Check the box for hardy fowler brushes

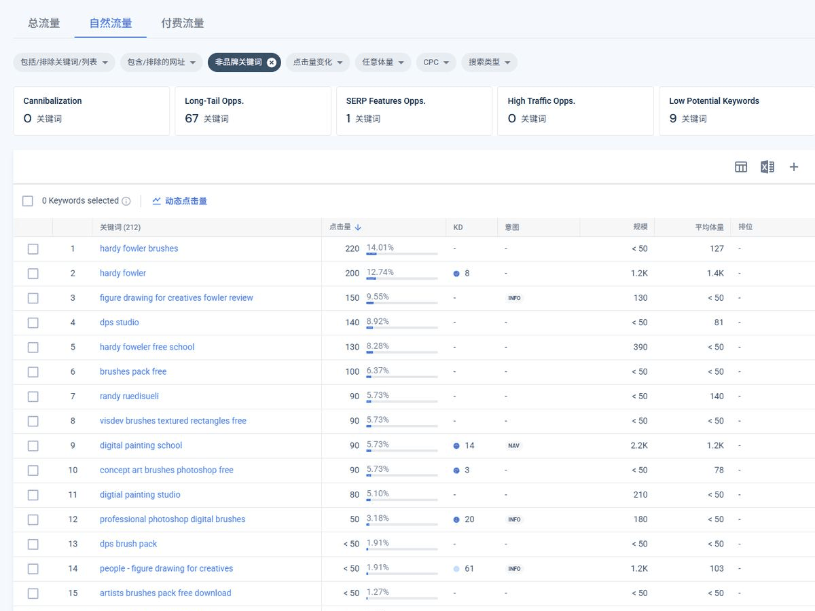point(33,249)
